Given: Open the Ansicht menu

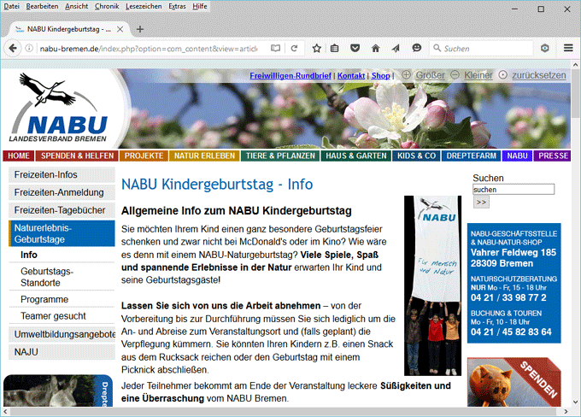Looking at the screenshot, I should coord(76,6).
